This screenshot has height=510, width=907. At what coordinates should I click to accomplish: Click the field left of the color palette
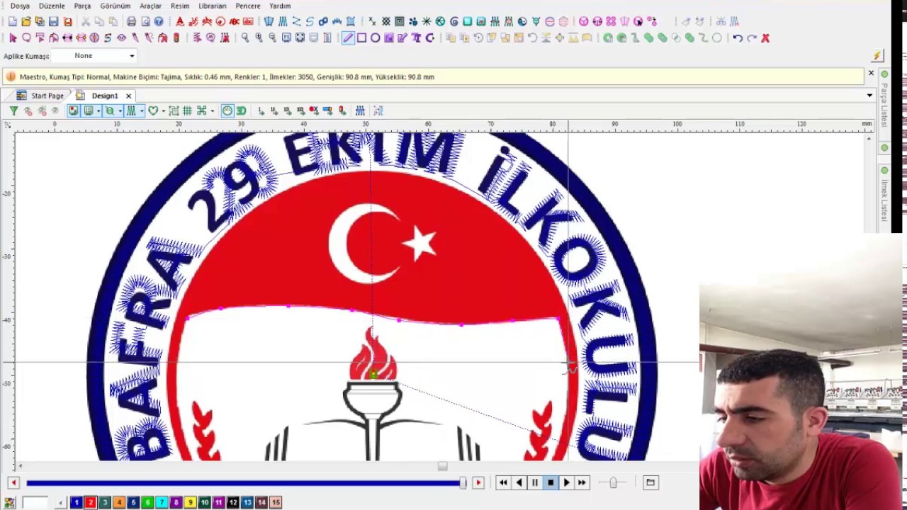(x=35, y=502)
